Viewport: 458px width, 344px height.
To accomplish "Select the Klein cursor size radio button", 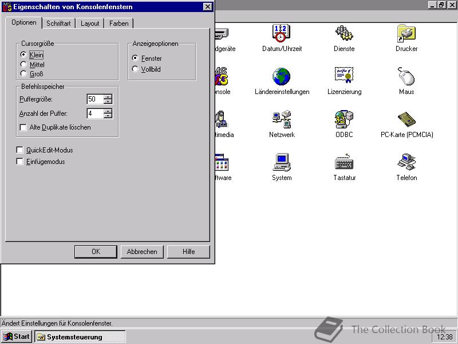I will coord(23,54).
